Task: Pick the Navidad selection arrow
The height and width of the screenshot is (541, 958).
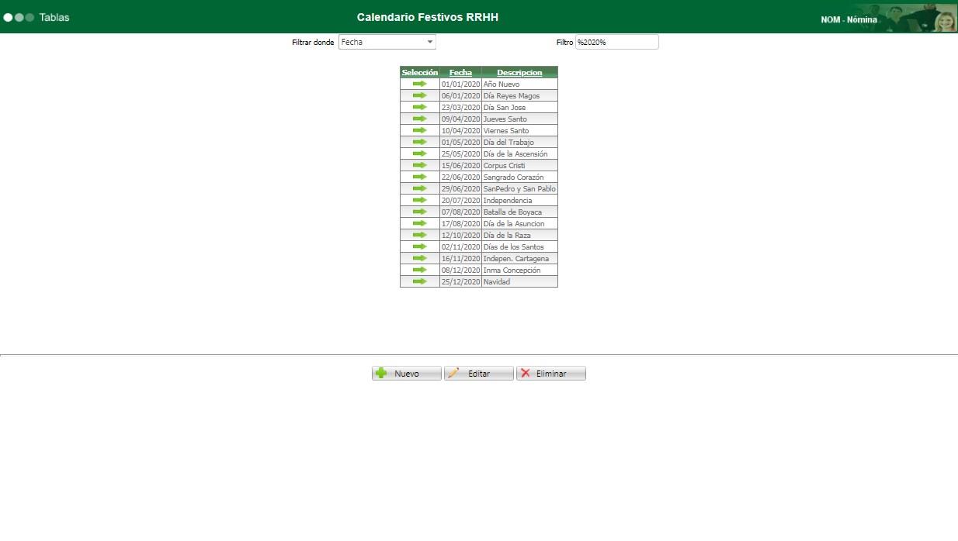Action: pos(420,281)
